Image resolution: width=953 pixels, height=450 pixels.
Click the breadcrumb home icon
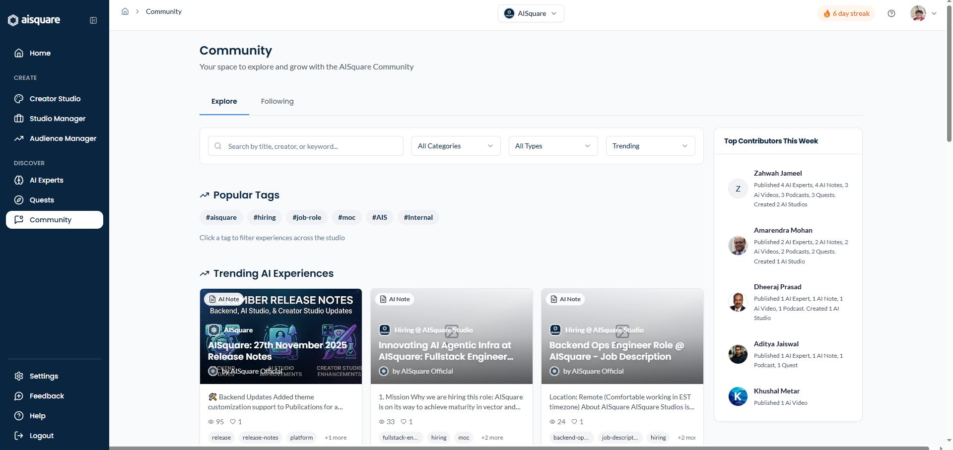[125, 11]
